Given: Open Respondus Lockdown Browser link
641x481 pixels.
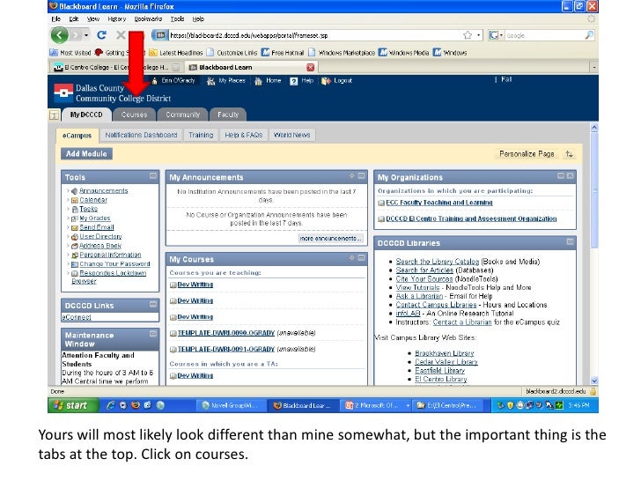Looking at the screenshot, I should tap(109, 277).
